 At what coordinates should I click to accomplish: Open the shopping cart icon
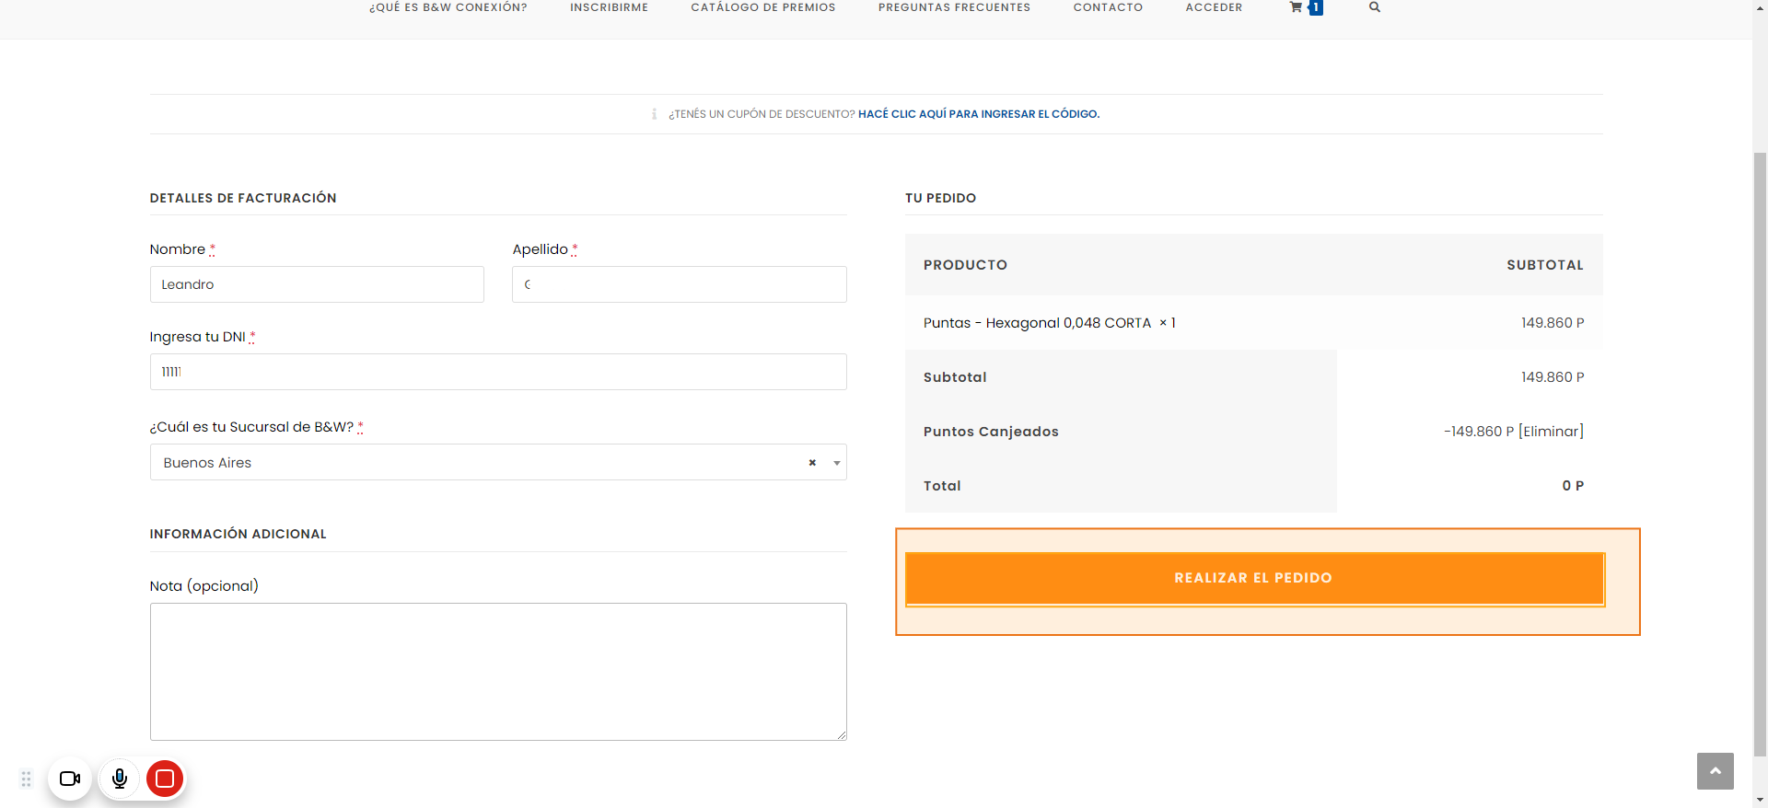click(1297, 7)
